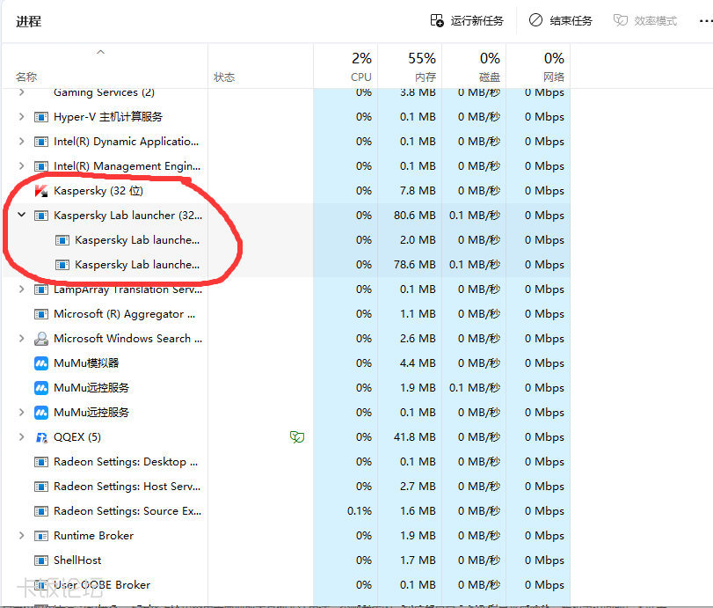
Task: Click the 效率模式 button
Action: (645, 21)
